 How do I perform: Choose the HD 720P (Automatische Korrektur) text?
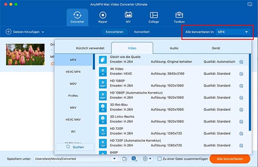(x=135, y=140)
